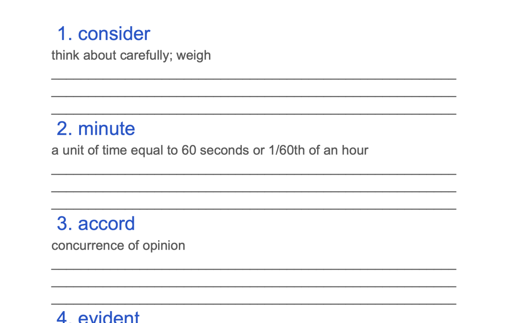Click third blank line under minute

coord(253,209)
